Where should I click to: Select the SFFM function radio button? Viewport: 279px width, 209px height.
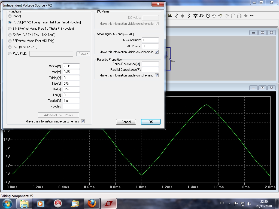[10, 41]
